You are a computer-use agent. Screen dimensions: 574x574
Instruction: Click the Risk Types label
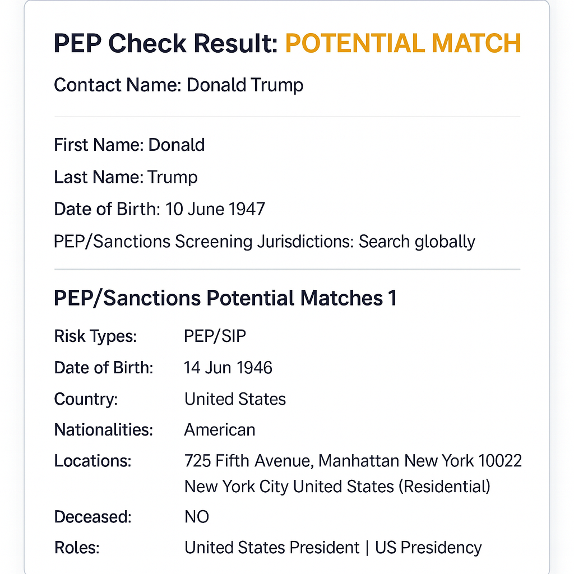click(x=95, y=336)
